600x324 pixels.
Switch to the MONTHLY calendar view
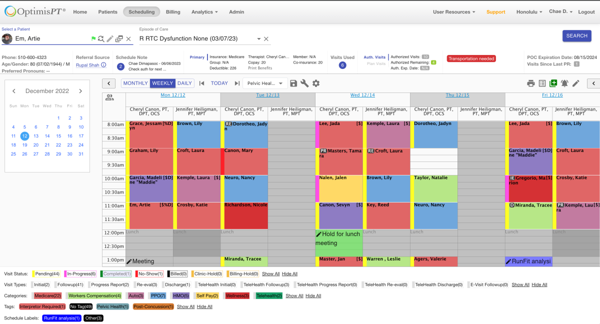tap(135, 83)
